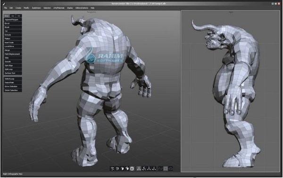Select vertex selection mode icon in bottom toolbar
This screenshot has height=178, width=283.
coord(112,169)
